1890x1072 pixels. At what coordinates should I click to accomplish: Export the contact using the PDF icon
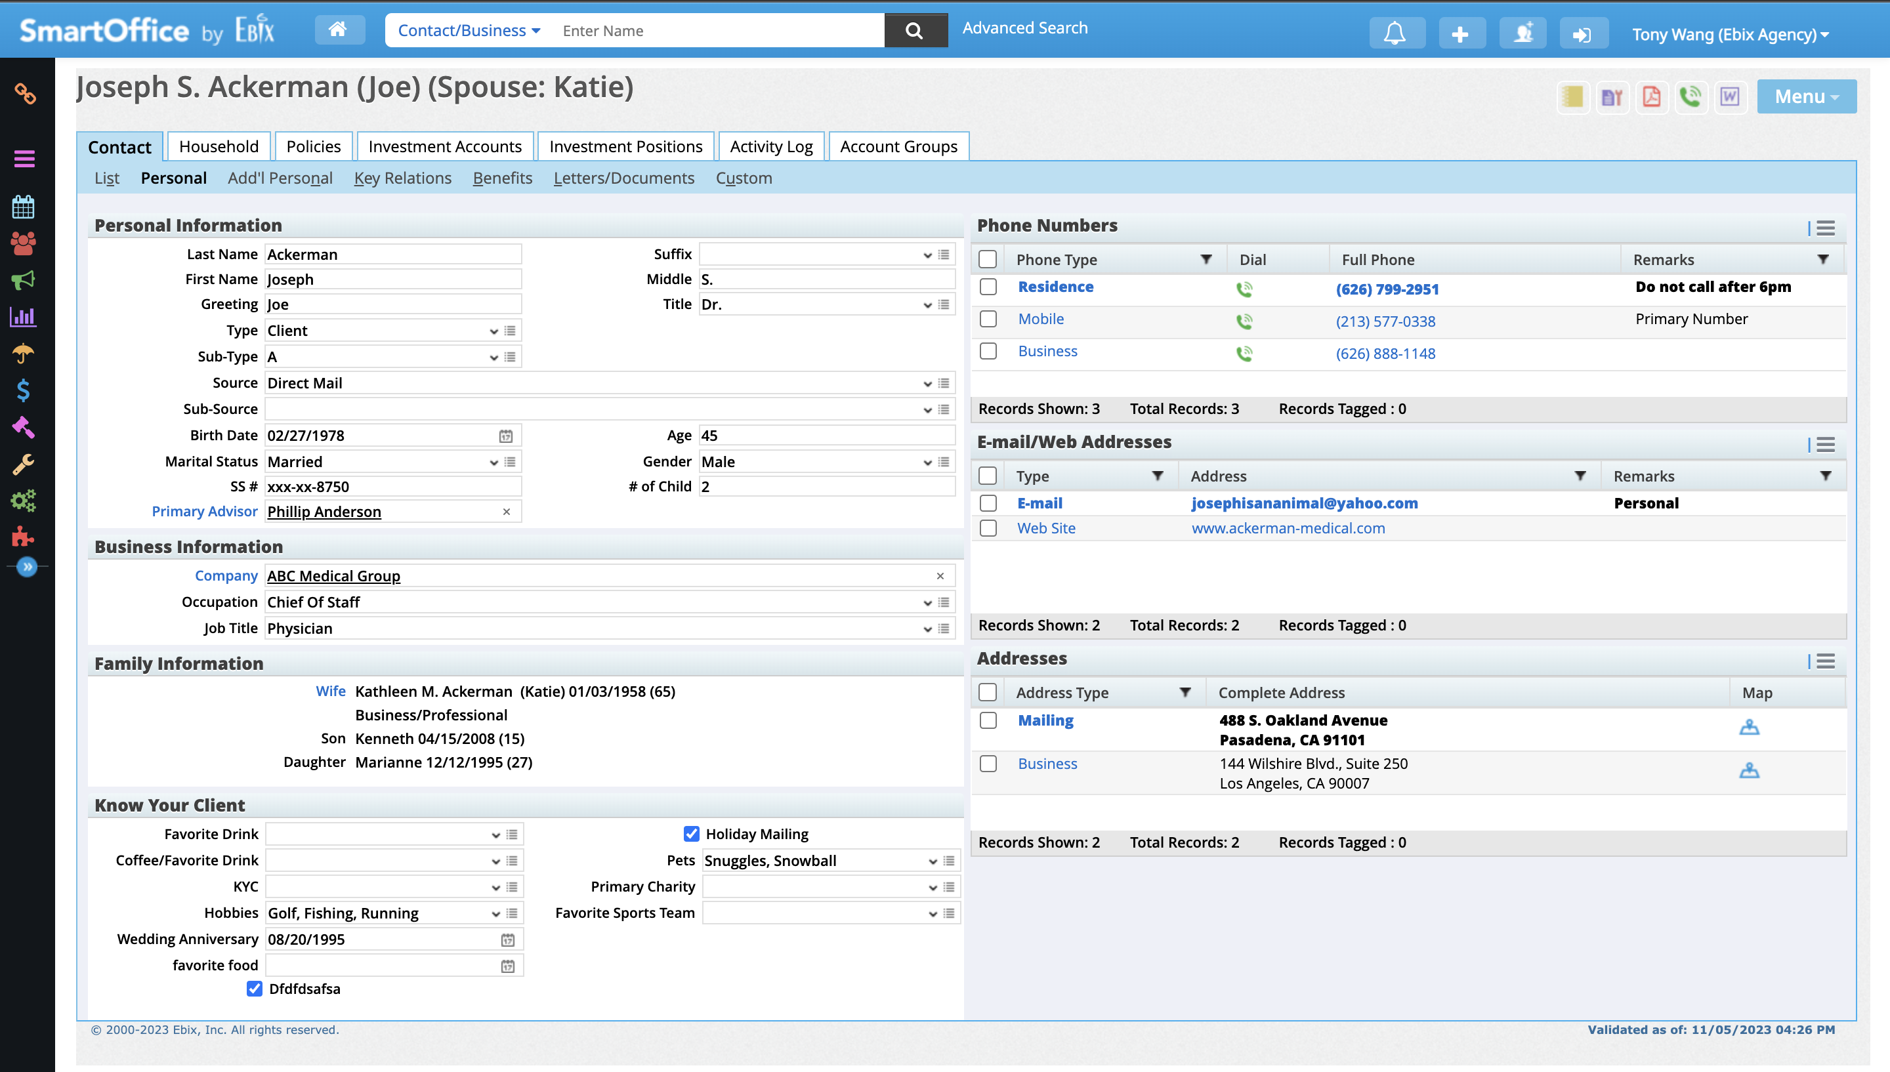1651,96
